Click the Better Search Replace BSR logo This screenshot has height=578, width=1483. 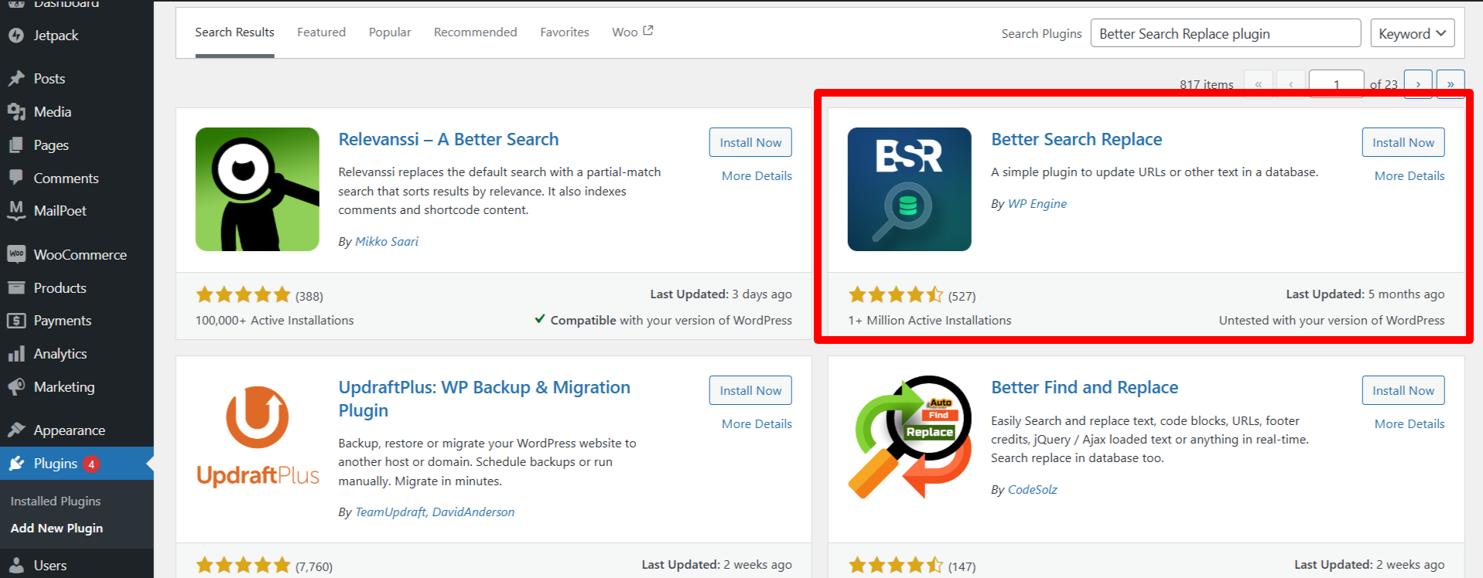909,189
